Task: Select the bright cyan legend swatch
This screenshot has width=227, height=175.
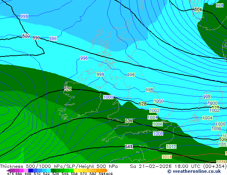Action: point(49,170)
